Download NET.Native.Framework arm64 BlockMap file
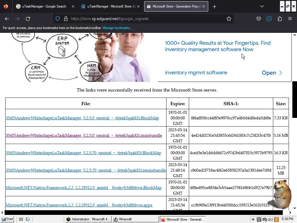The image size is (297, 223). 84,188
